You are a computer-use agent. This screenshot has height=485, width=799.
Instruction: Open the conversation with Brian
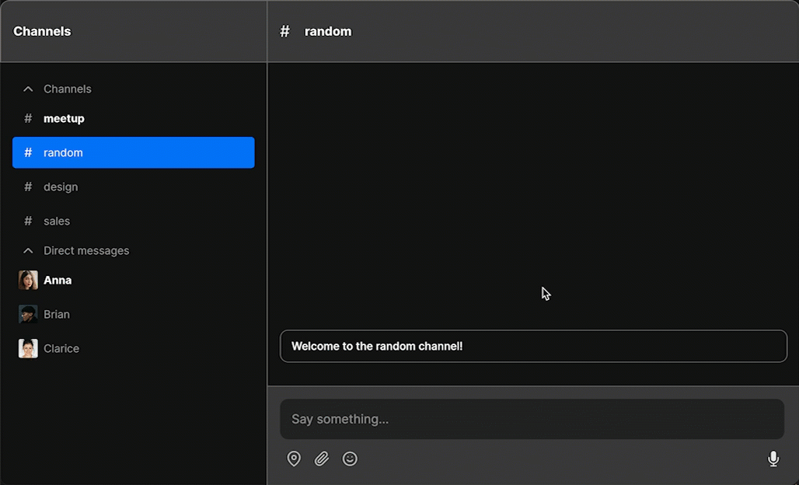[57, 314]
